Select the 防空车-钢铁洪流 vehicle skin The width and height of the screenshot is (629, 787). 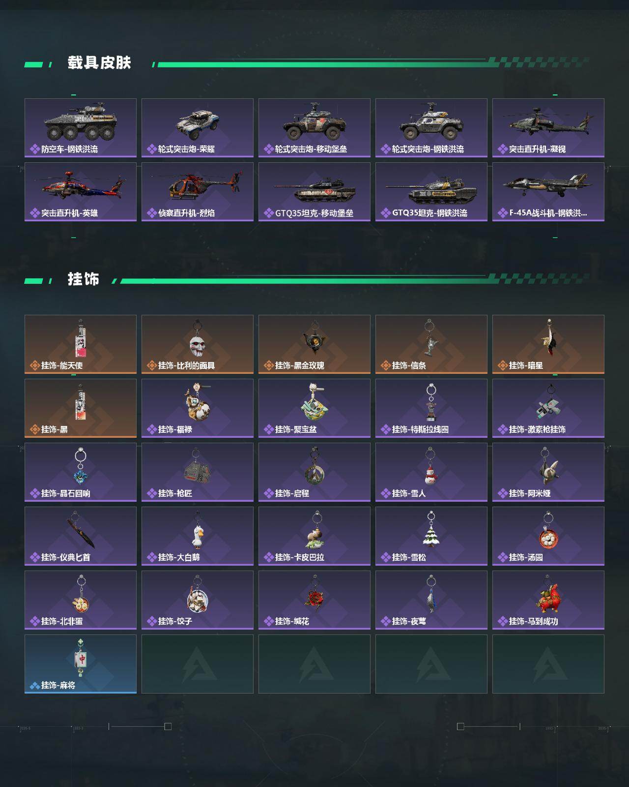click(x=81, y=128)
